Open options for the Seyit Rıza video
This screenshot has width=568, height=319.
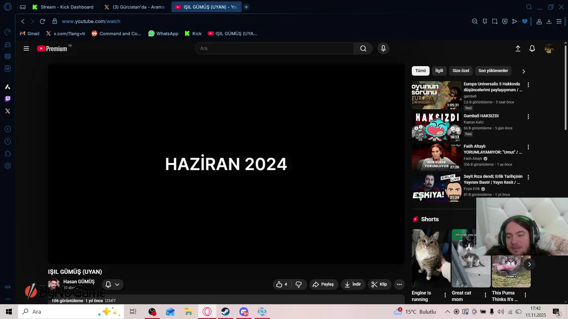pyautogui.click(x=528, y=177)
